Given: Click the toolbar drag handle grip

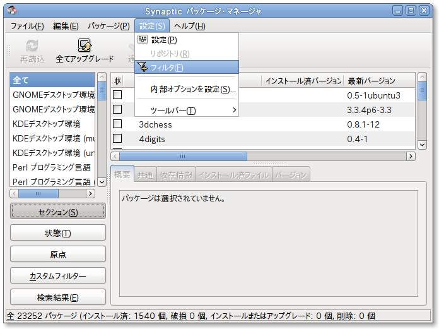Looking at the screenshot, I should point(9,51).
